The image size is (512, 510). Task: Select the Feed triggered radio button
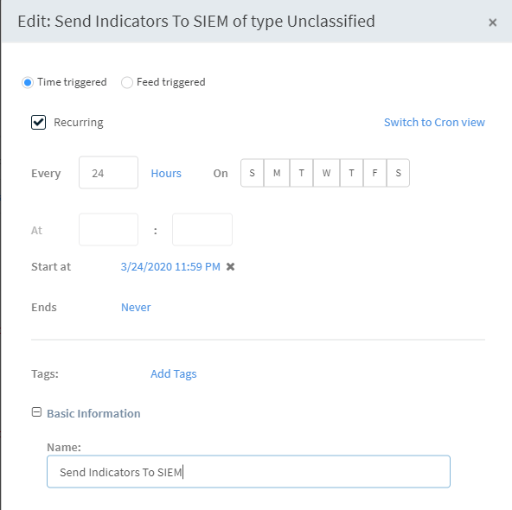(127, 82)
